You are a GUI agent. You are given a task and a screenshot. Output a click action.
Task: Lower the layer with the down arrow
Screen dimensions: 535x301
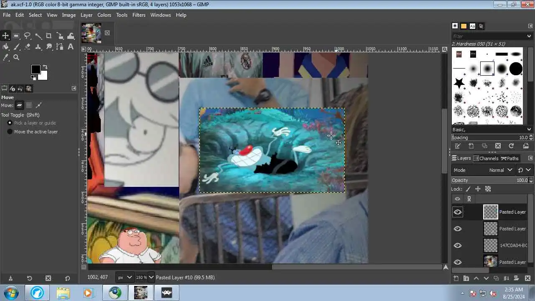coord(486,278)
